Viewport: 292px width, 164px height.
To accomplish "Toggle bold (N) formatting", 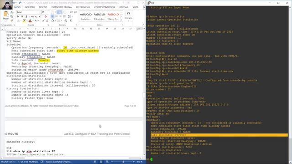I will [18, 16].
